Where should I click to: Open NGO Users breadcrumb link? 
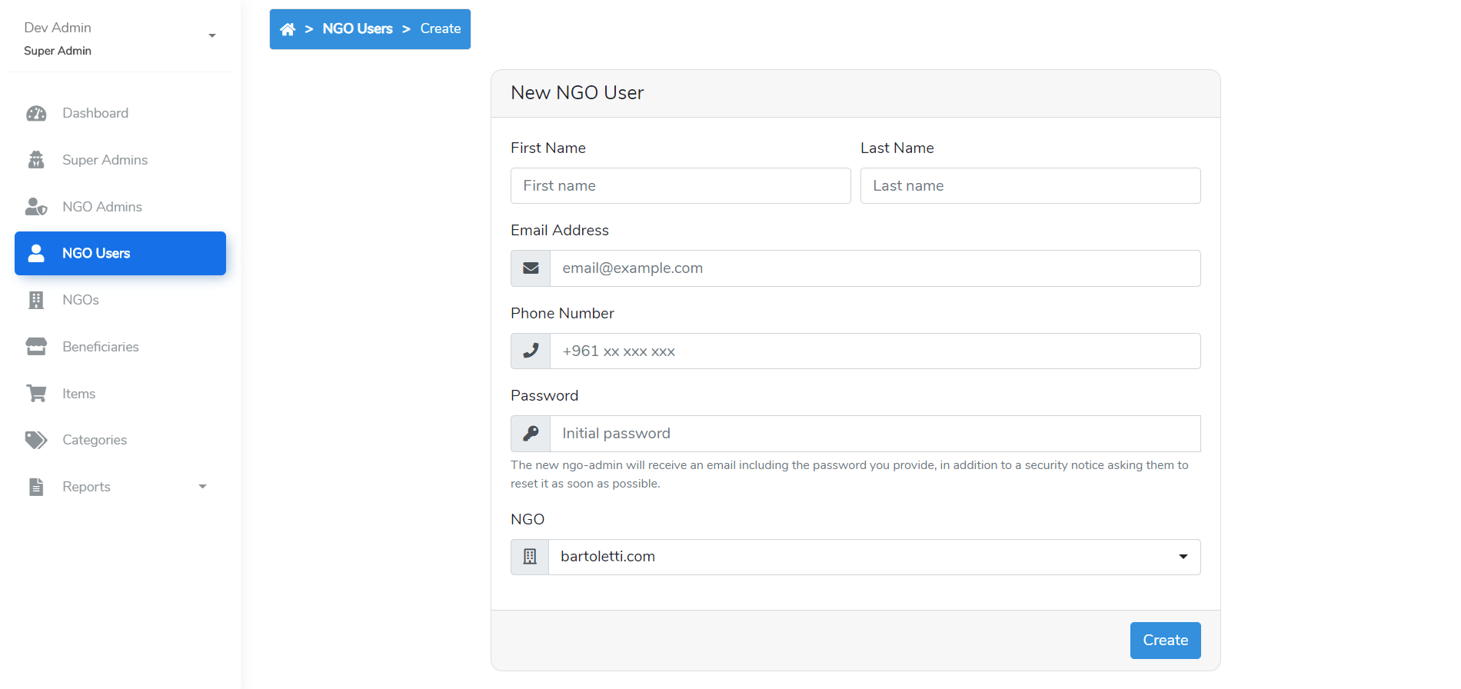[358, 29]
